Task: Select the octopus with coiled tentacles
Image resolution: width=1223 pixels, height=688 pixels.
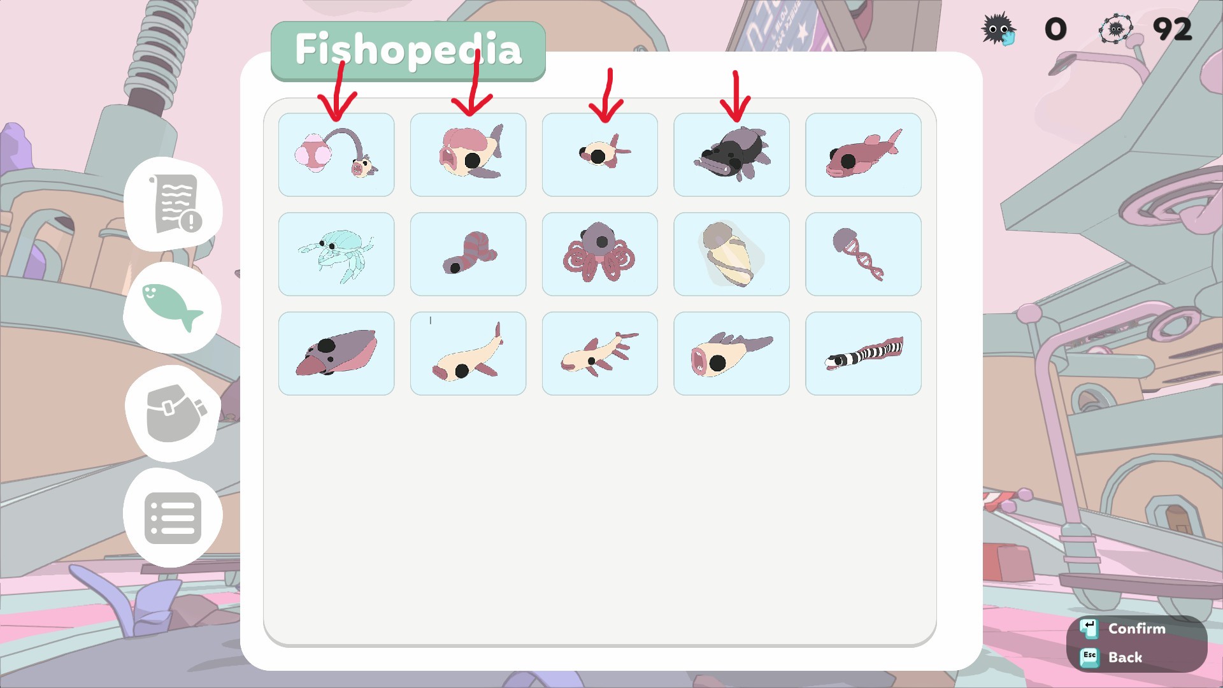Action: pos(600,254)
